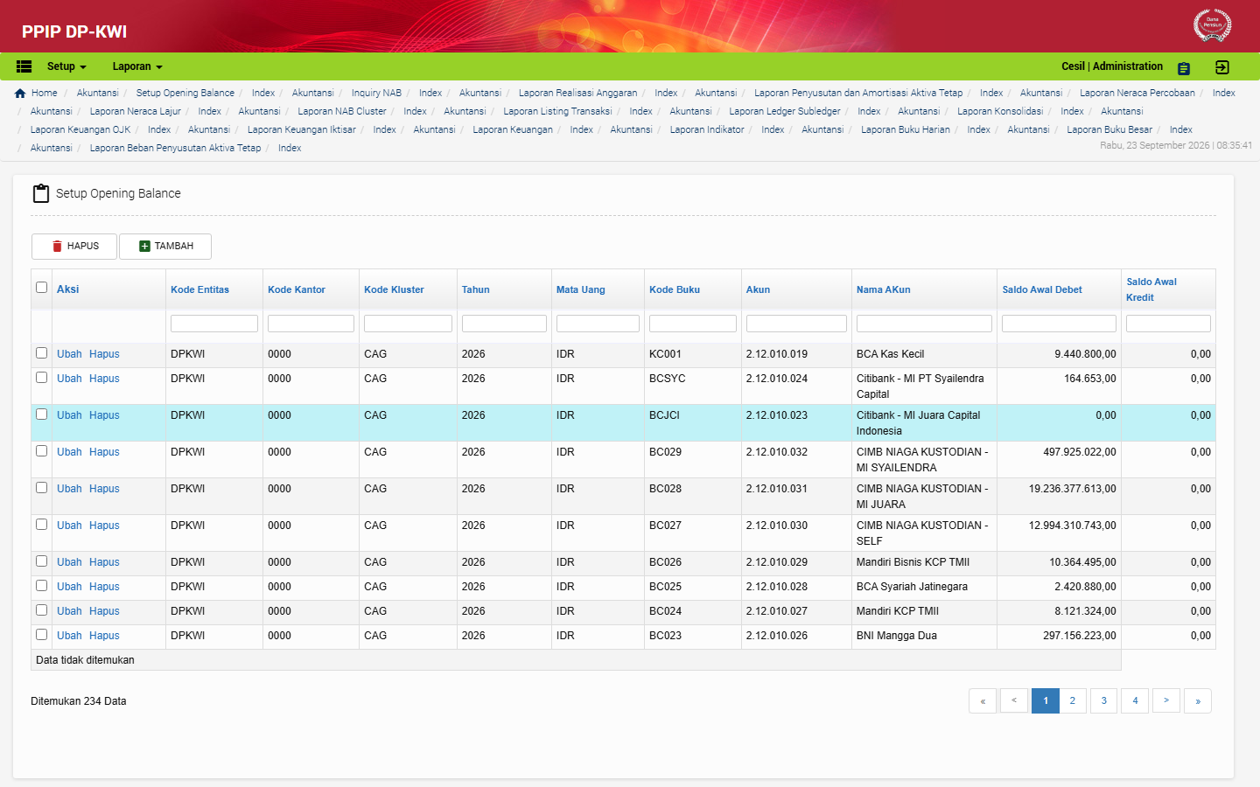Go to first page with double-left arrow
1260x787 pixels.
coord(983,700)
